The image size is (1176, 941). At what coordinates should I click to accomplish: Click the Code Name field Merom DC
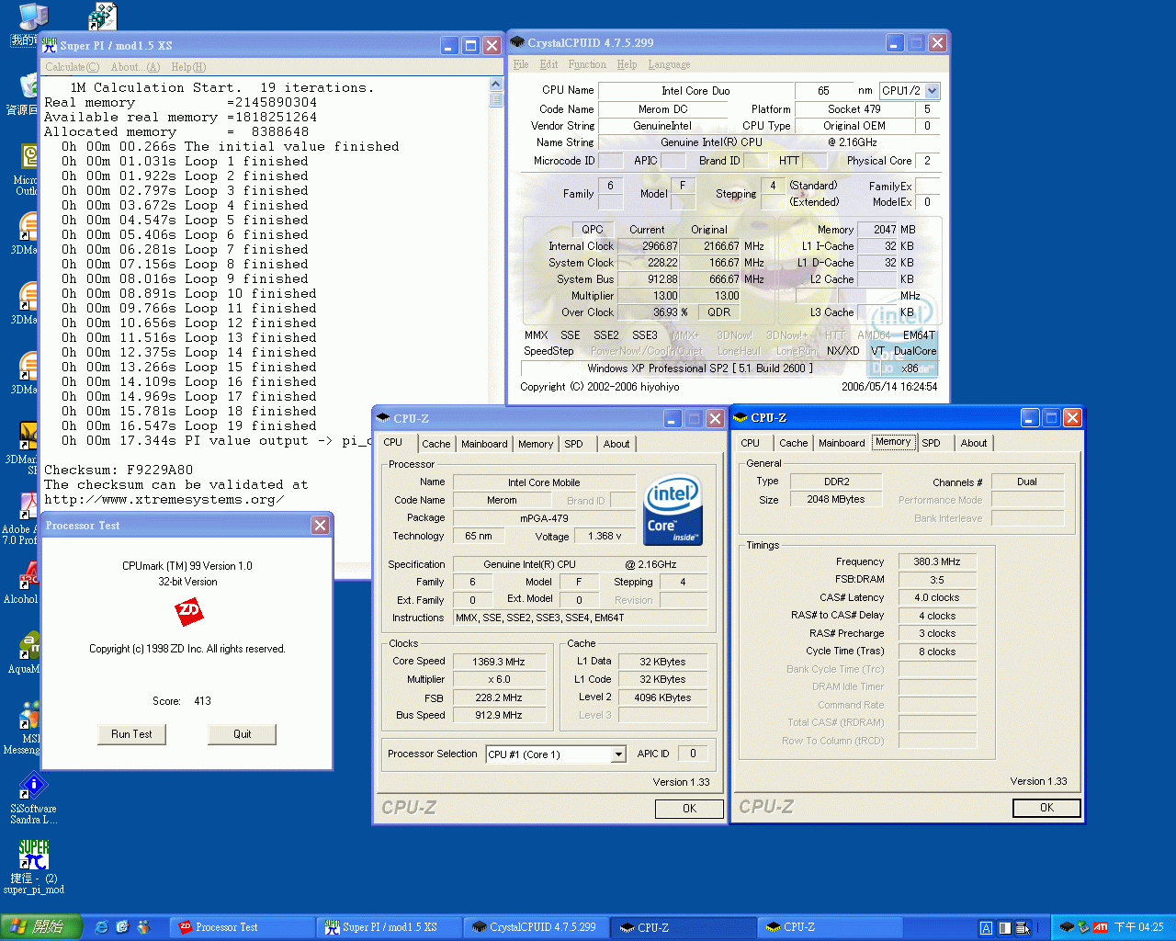coord(662,109)
